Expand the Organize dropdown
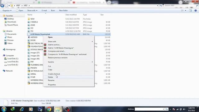Screen dimensions: 199x112 pyautogui.click(x=7, y=11)
